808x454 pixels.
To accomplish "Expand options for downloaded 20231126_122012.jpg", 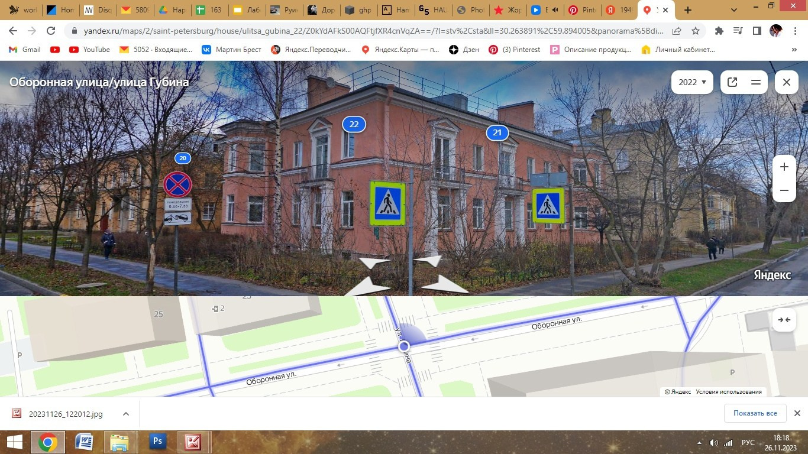I will click(x=126, y=414).
